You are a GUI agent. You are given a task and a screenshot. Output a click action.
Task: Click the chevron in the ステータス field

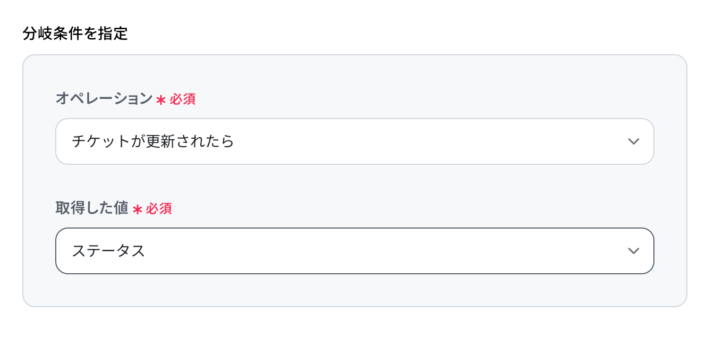[633, 251]
